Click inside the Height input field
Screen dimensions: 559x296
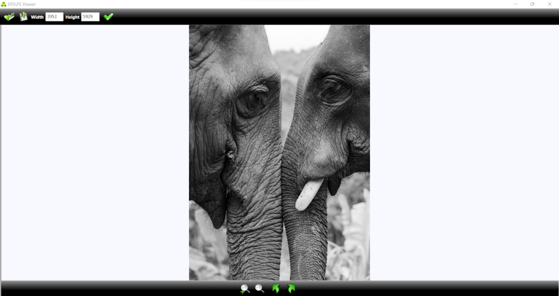tap(90, 17)
